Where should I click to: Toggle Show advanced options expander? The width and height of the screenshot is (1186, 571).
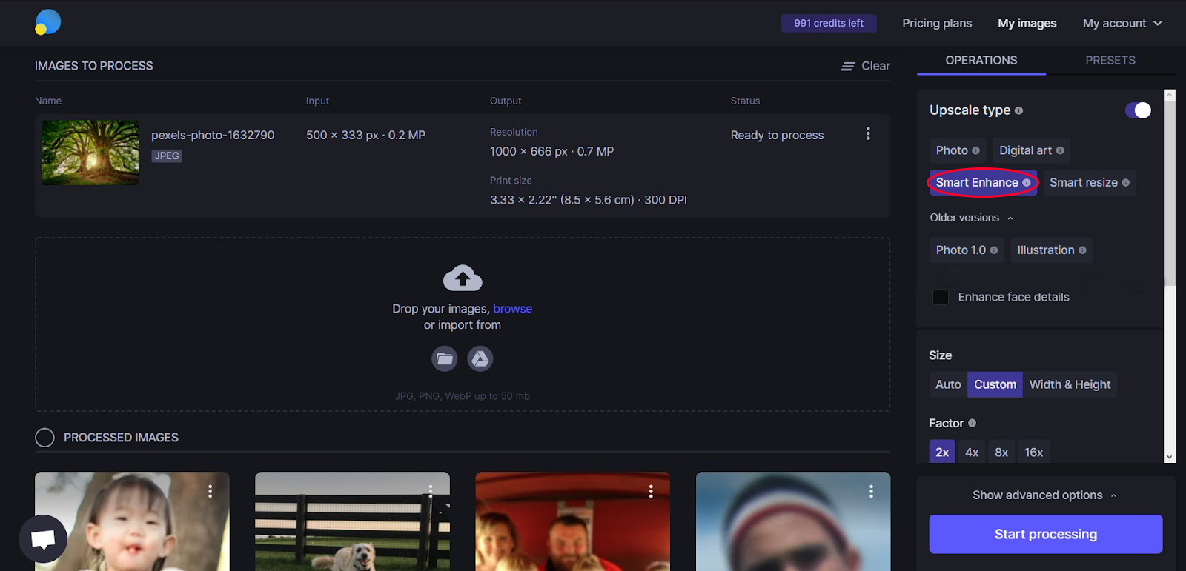(1045, 495)
